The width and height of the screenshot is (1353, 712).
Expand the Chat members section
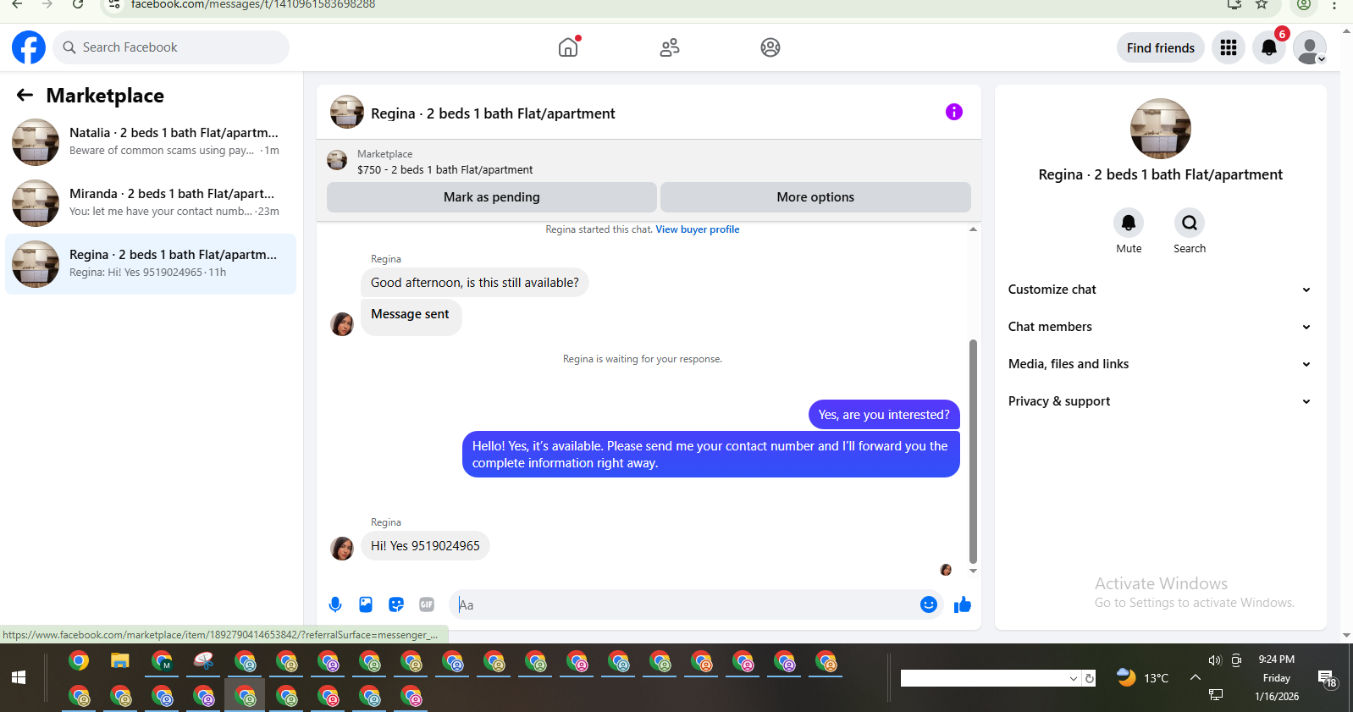point(1159,327)
